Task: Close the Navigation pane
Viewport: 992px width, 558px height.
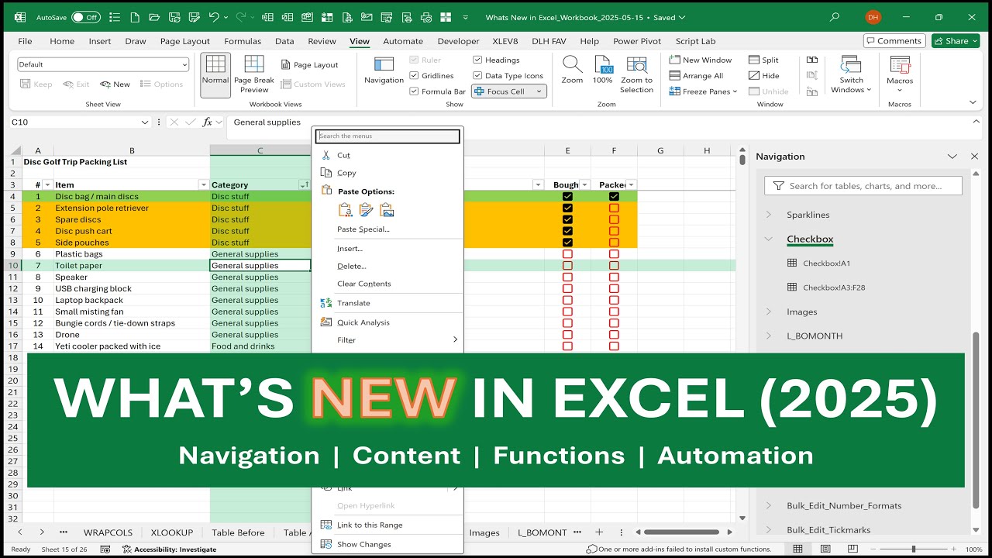Action: pyautogui.click(x=974, y=157)
